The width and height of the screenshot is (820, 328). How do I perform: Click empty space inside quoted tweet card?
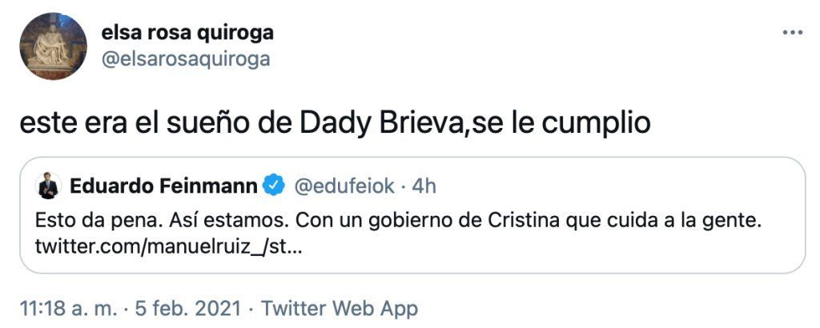561,252
